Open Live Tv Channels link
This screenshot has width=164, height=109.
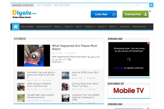44,5
